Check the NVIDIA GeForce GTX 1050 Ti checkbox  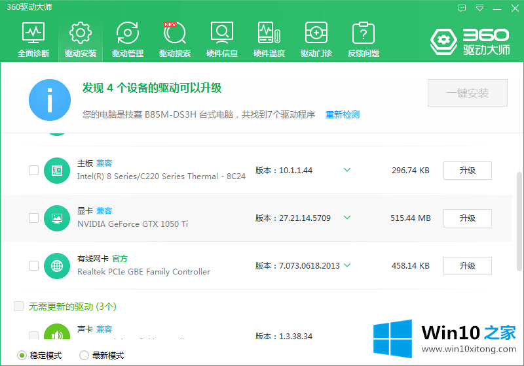point(34,218)
